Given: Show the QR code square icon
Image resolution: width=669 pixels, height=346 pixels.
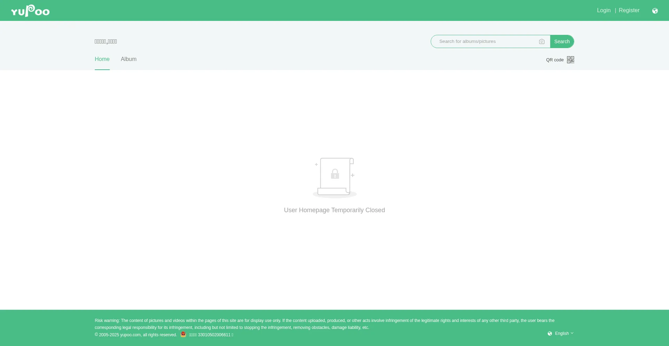Looking at the screenshot, I should coord(570,60).
